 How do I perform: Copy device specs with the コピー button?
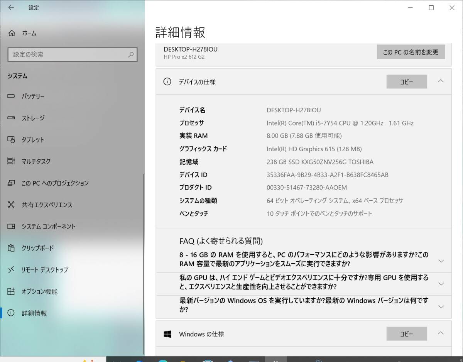(x=407, y=81)
